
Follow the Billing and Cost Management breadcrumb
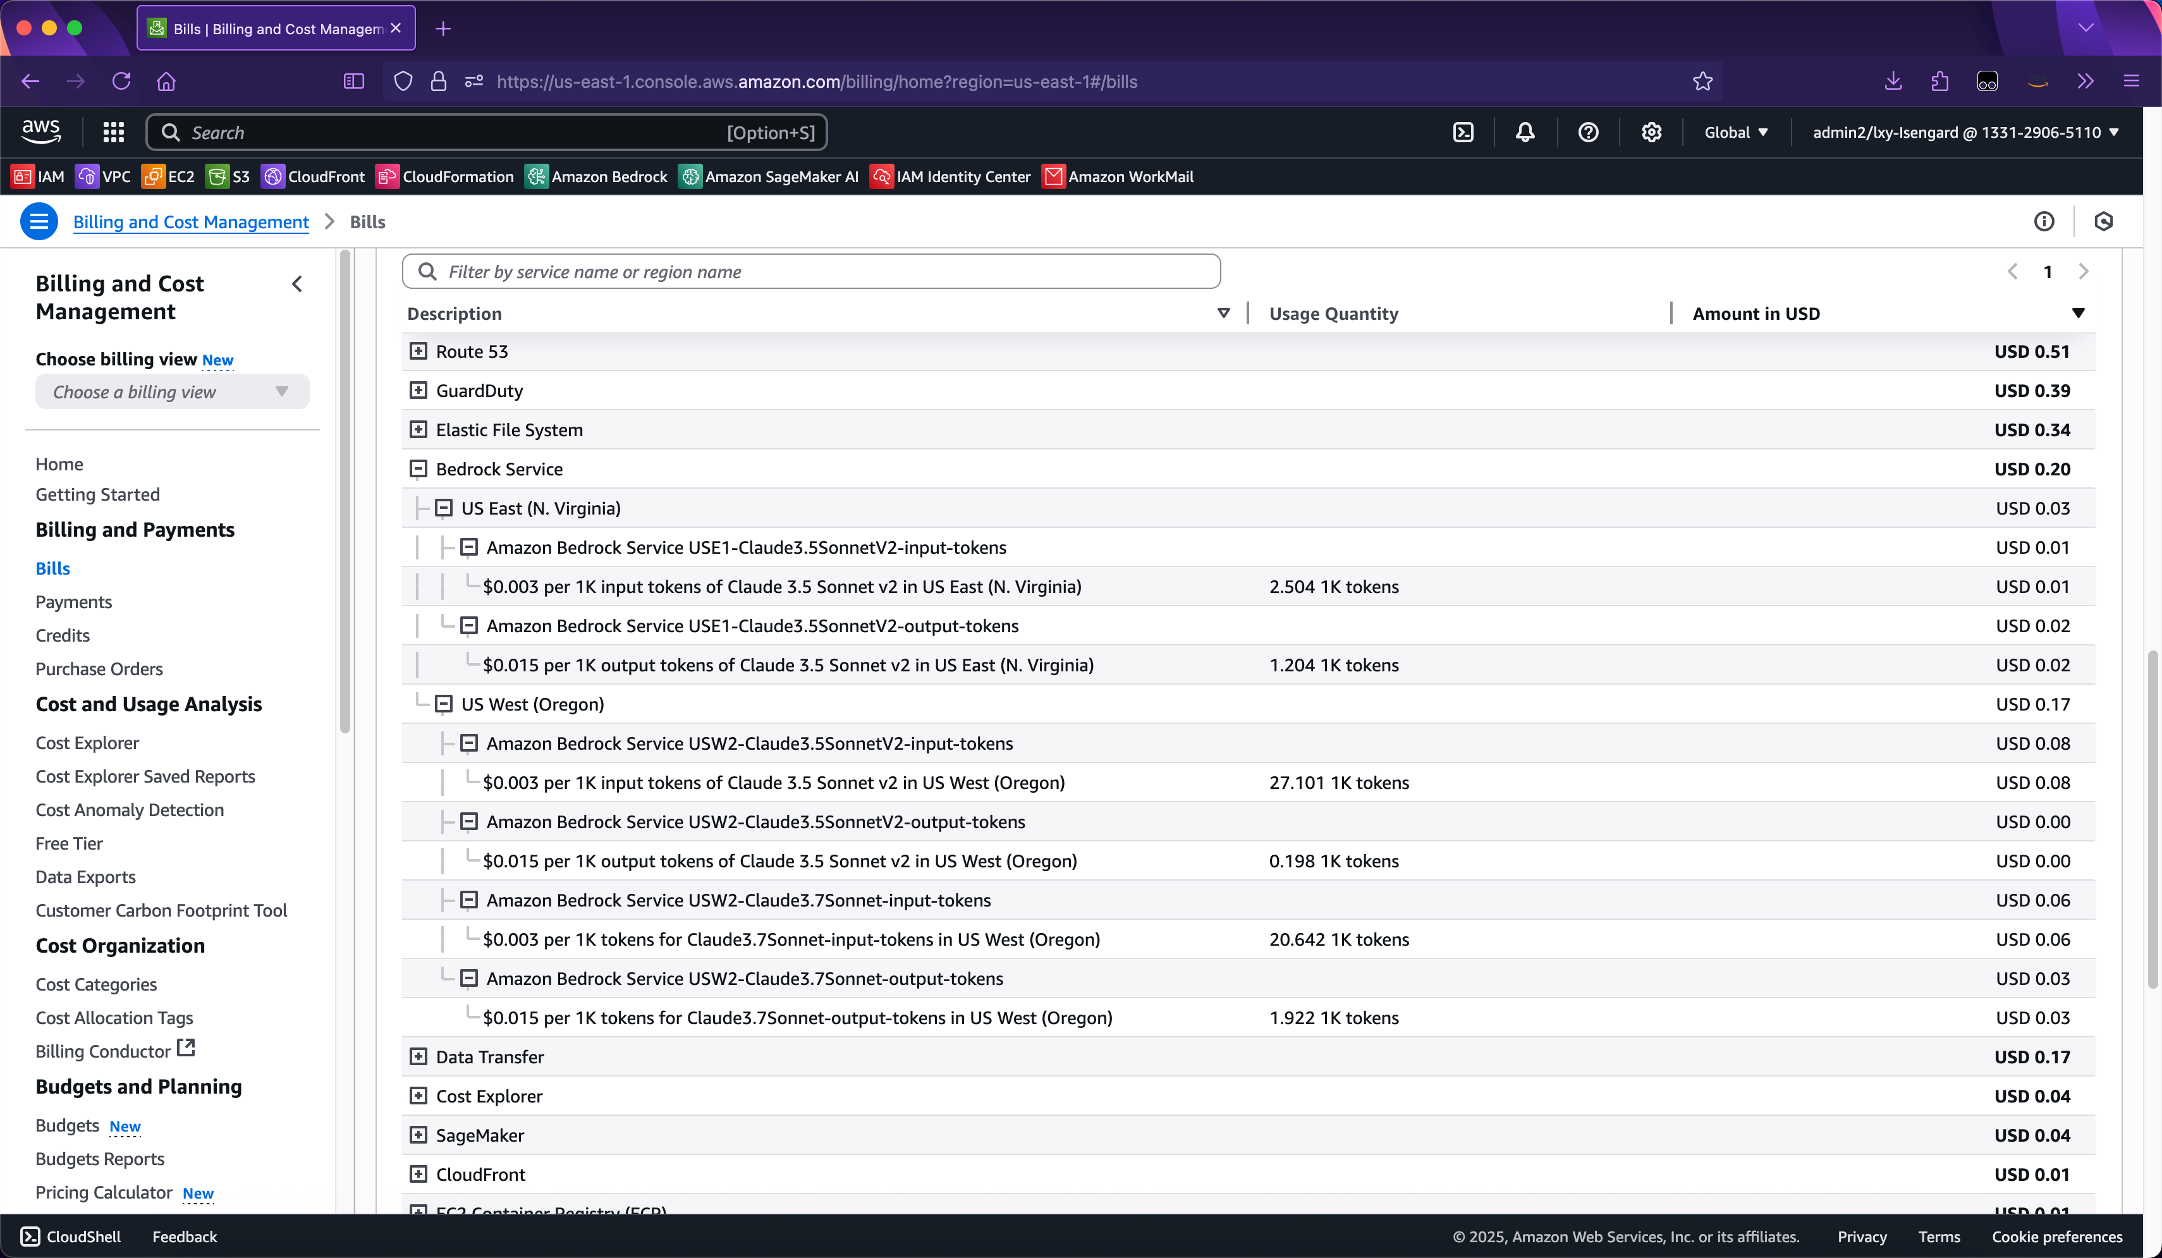click(x=190, y=221)
